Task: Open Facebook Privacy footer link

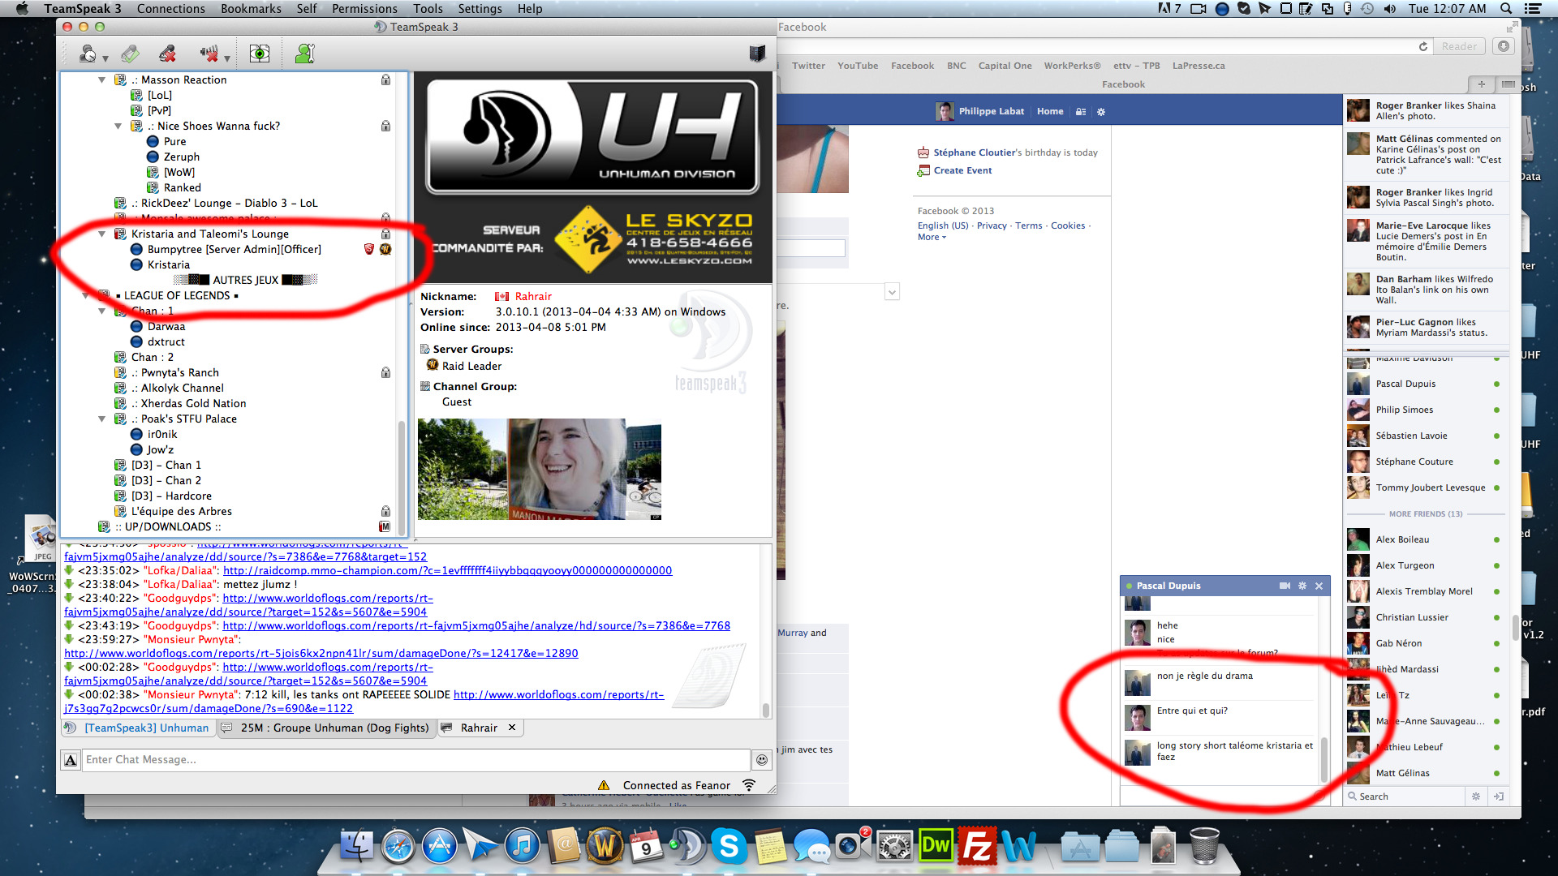Action: point(992,225)
